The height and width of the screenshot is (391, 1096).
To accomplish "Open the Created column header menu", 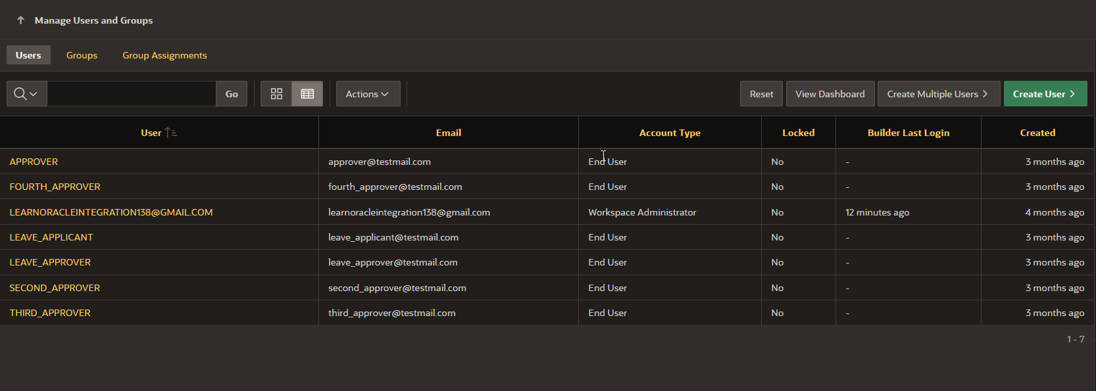I will (x=1037, y=133).
